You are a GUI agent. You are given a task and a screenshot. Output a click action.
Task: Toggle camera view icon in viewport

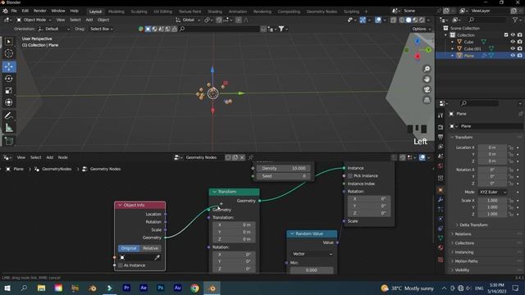(427, 89)
